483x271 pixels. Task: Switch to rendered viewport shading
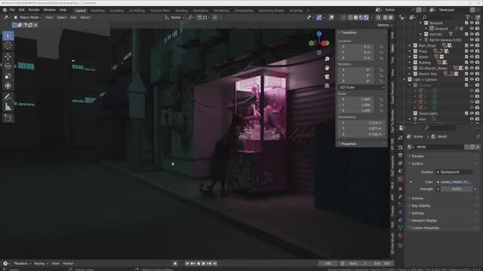point(366,17)
